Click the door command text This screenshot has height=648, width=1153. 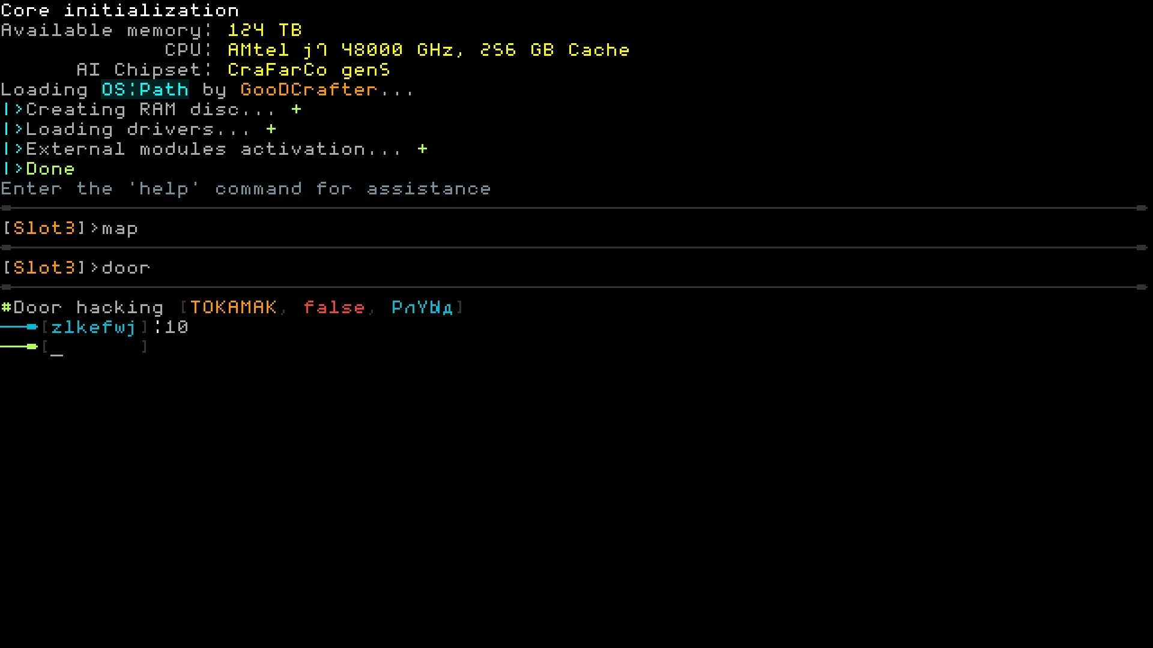point(126,268)
